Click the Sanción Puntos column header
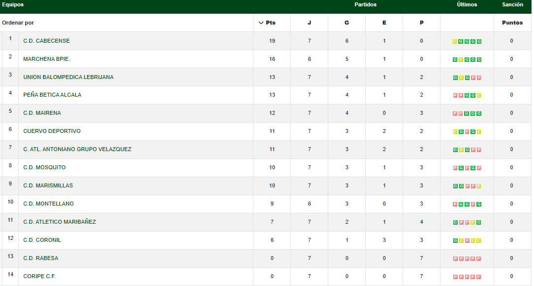The height and width of the screenshot is (286, 534). pos(512,23)
